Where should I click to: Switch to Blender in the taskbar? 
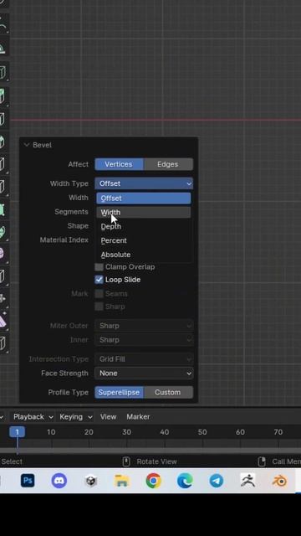(x=279, y=482)
